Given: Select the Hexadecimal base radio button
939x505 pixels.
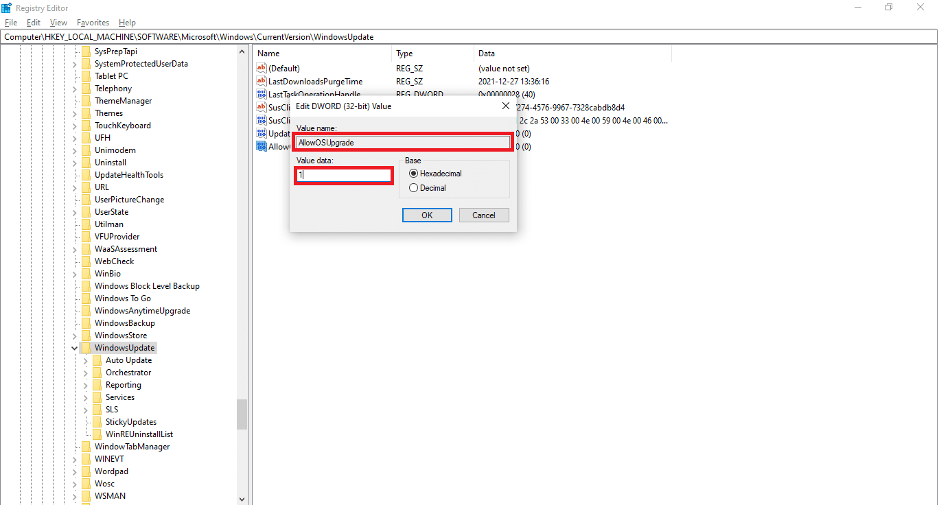Looking at the screenshot, I should [413, 174].
